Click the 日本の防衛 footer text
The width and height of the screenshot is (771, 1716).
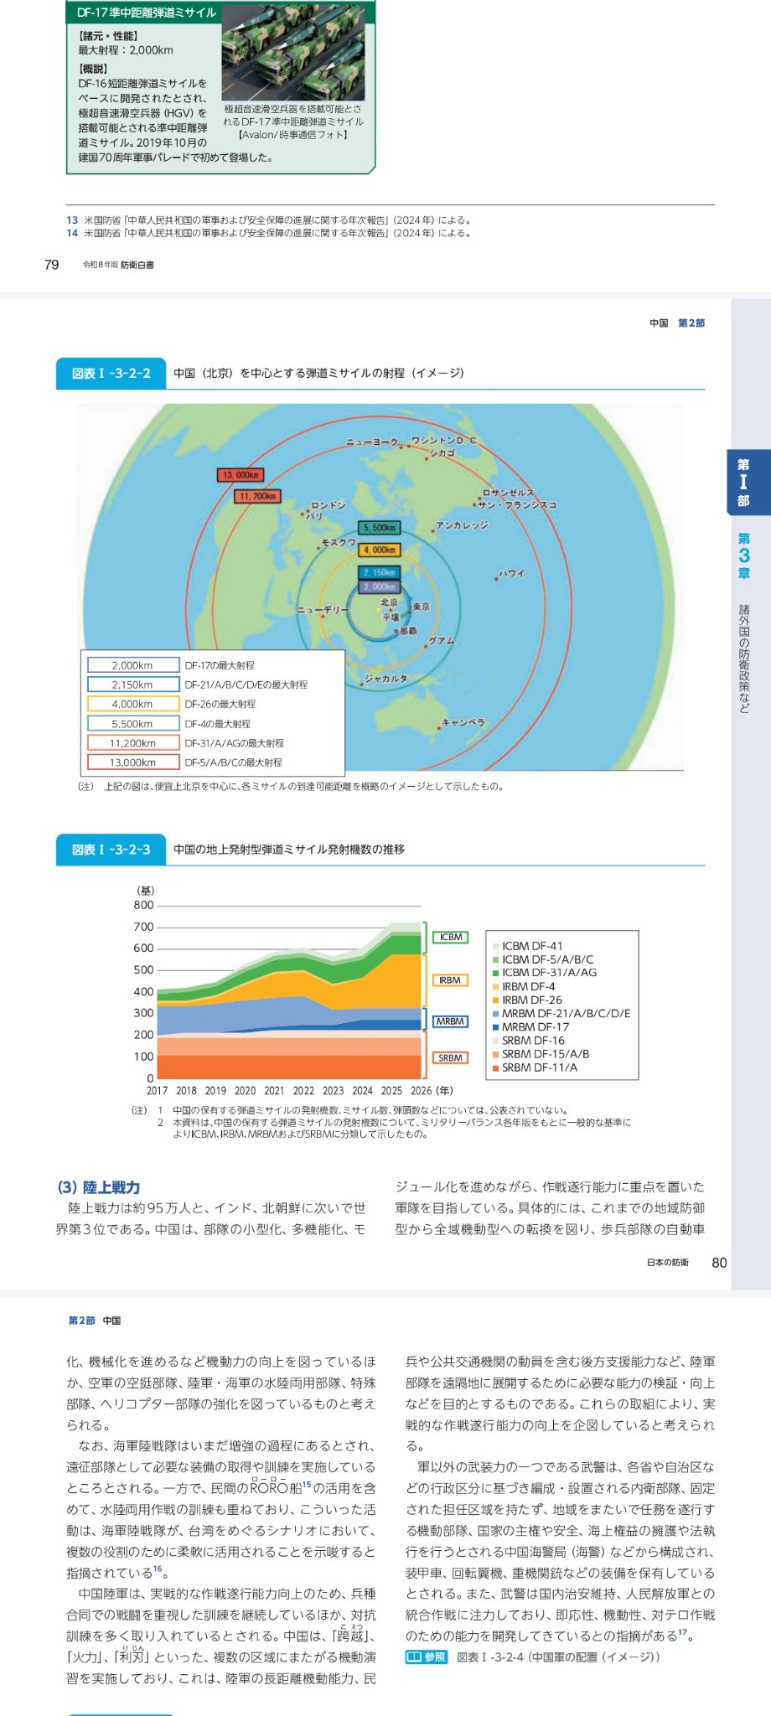[667, 1263]
